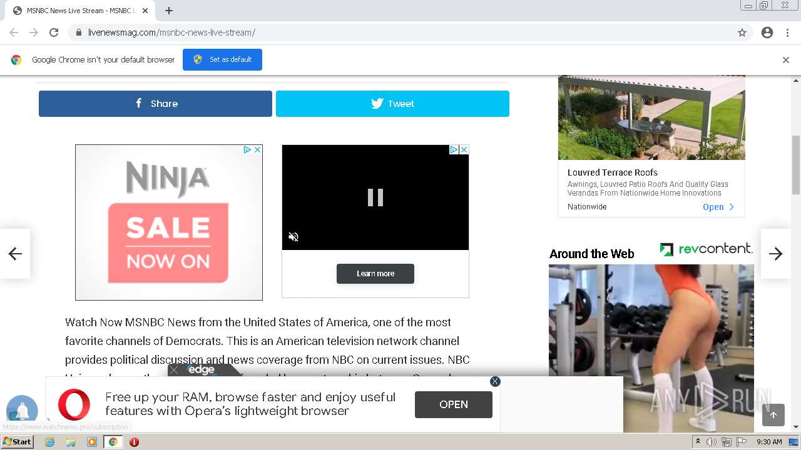Image resolution: width=801 pixels, height=450 pixels.
Task: Click Learn more on video ad
Action: [x=375, y=274]
